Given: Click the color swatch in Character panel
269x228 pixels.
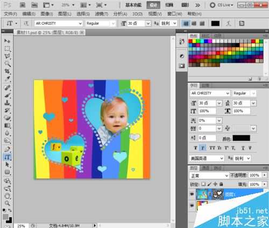Looking at the screenshot, I should click(241, 138).
